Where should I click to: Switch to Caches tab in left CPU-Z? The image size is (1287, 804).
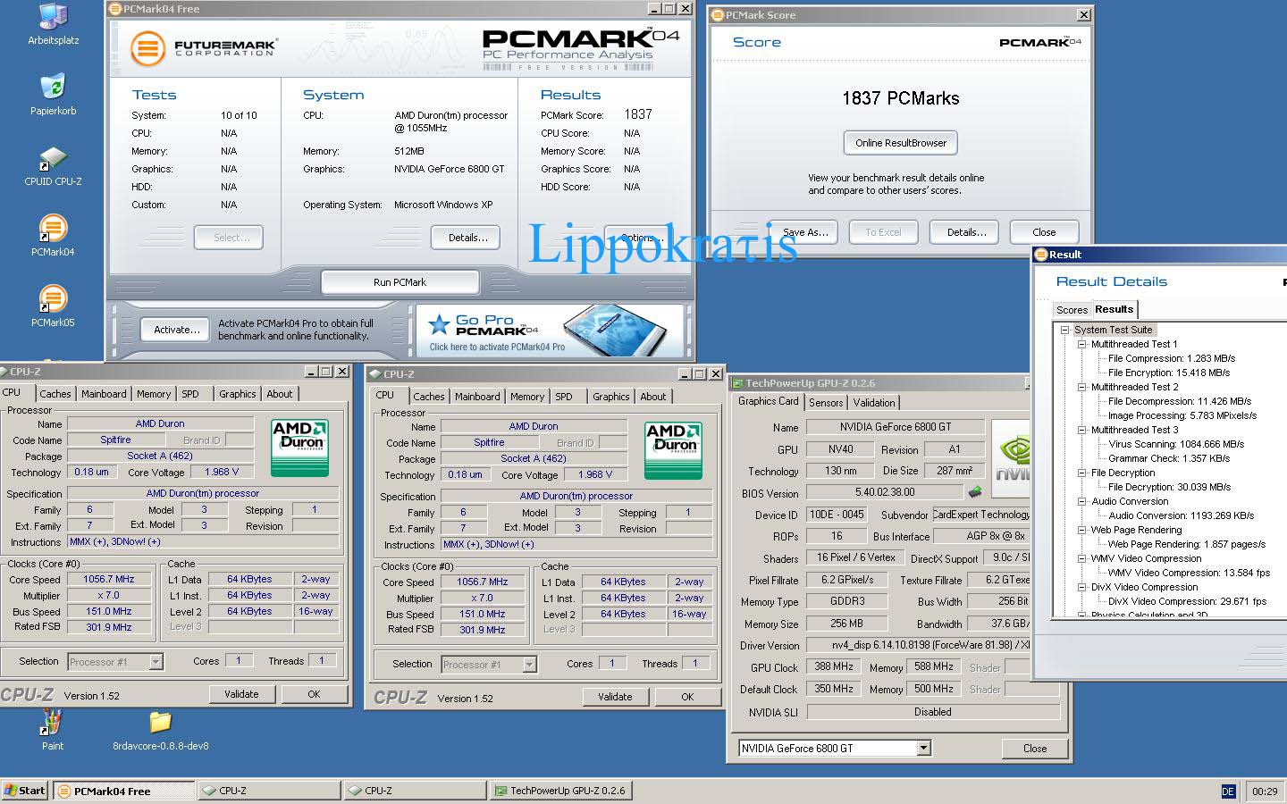coord(55,394)
